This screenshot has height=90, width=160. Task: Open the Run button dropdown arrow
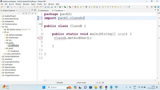tap(62, 7)
